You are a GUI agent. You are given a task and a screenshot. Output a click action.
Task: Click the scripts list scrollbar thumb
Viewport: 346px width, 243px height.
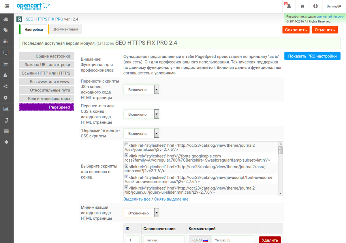click(280, 150)
